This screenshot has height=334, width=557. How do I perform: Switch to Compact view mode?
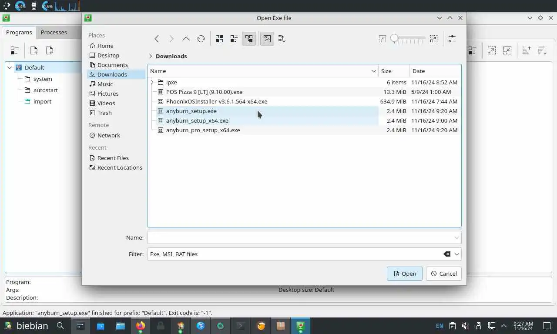click(234, 39)
